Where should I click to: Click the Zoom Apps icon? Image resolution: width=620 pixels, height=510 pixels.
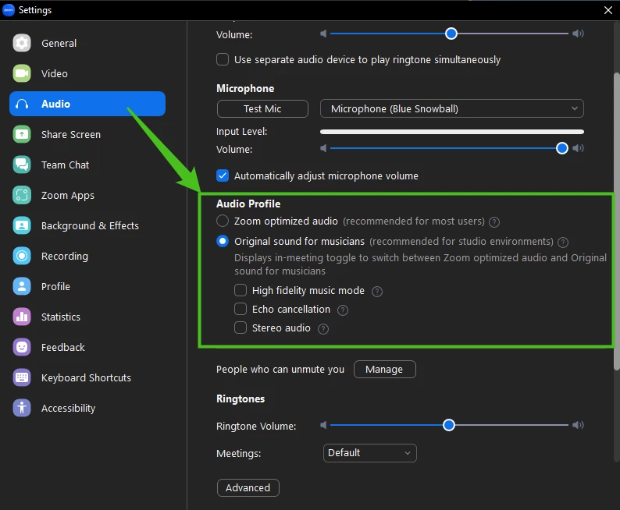tap(22, 195)
